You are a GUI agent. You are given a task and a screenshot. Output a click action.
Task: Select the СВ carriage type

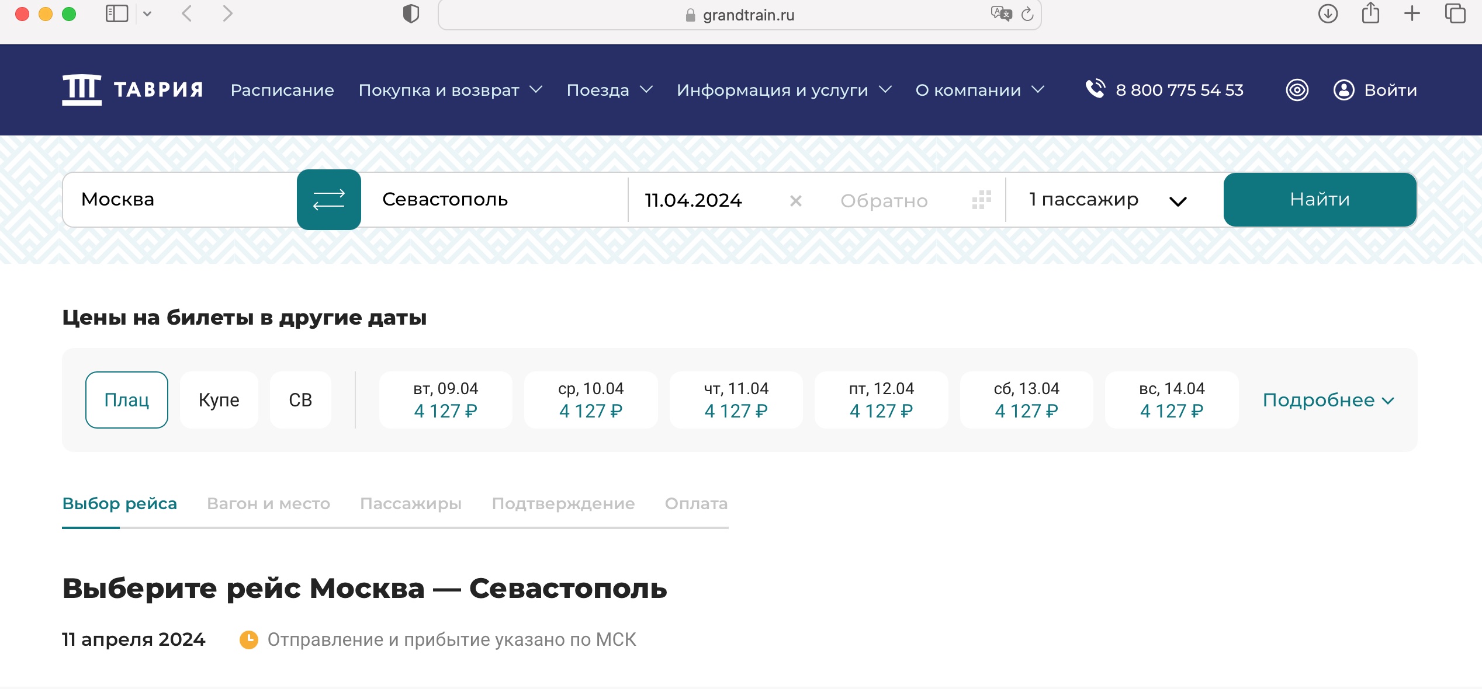tap(300, 400)
